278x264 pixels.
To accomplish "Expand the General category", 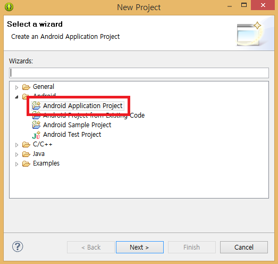I will point(16,87).
